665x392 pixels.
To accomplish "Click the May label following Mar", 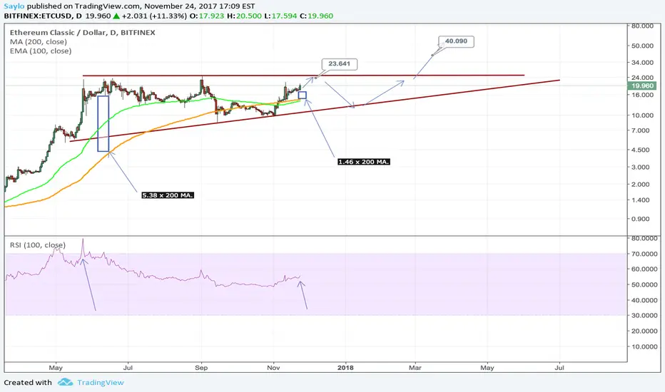I will coord(487,368).
